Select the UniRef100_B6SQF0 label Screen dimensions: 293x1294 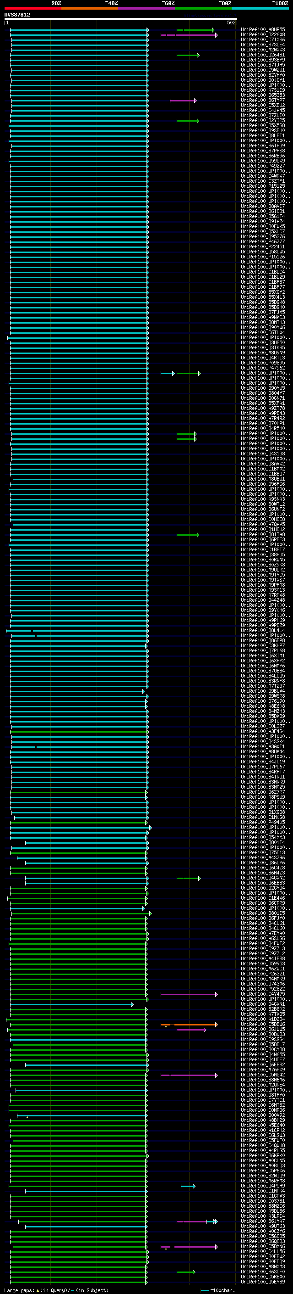click(262, 1272)
